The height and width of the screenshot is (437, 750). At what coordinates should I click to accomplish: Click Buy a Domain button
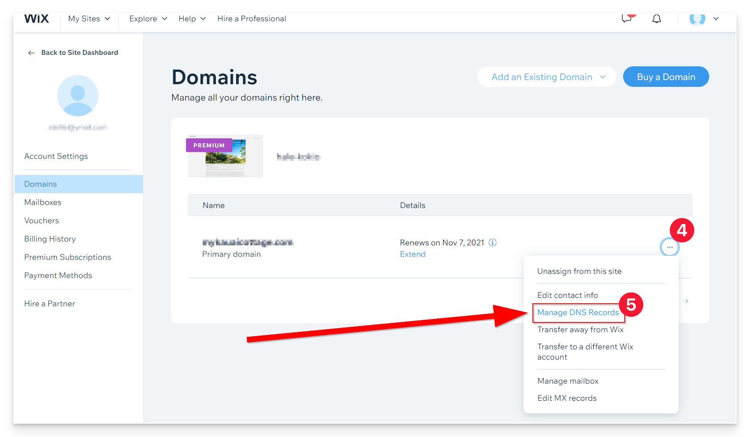[666, 77]
